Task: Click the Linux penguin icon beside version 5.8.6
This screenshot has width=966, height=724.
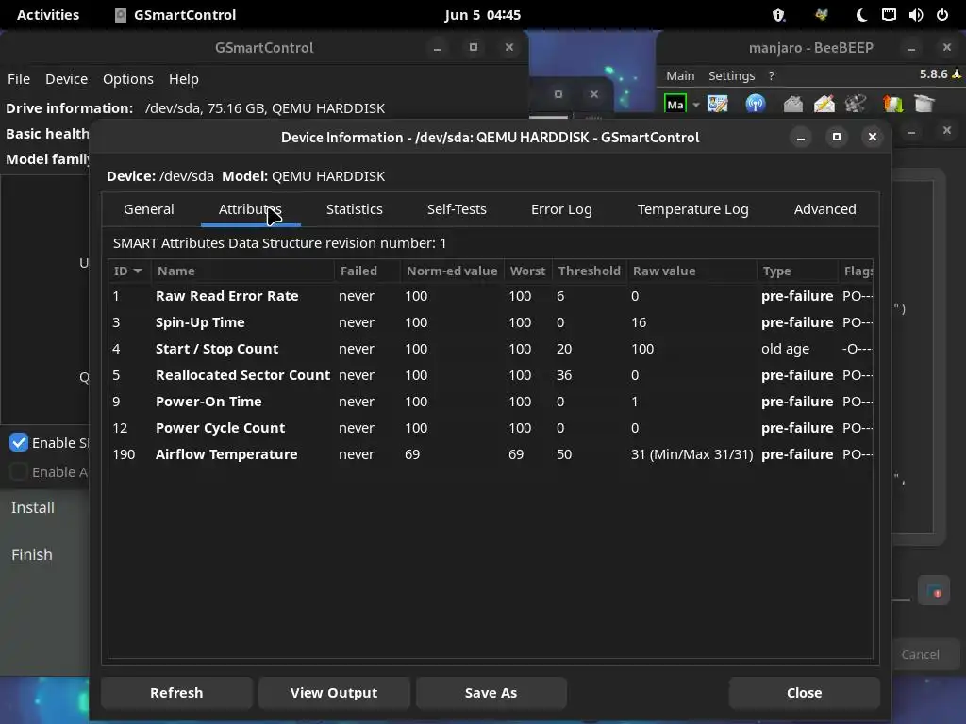Action: (x=957, y=74)
